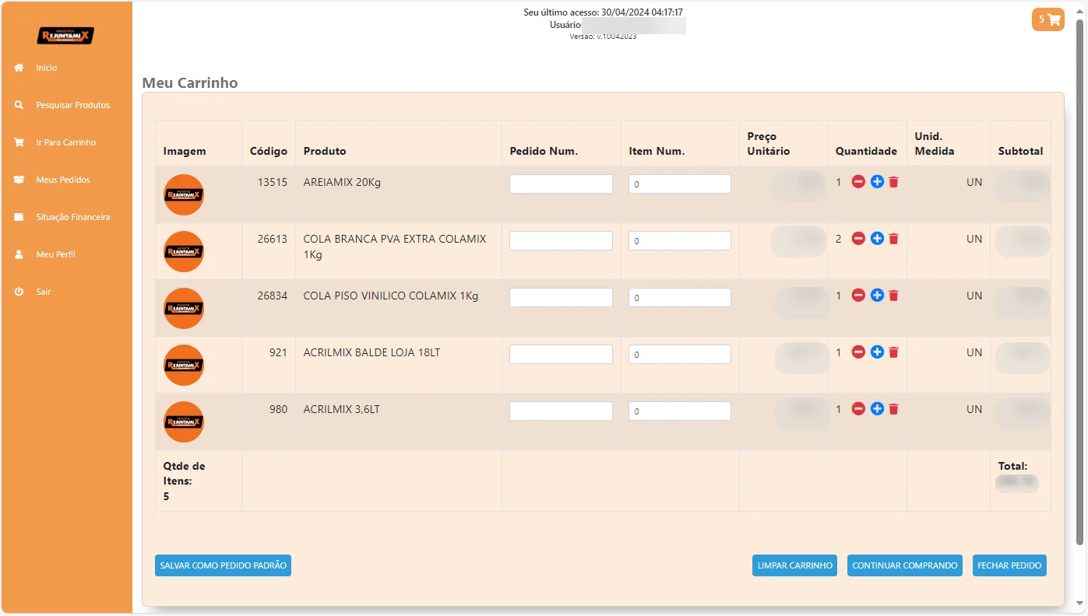Viewport: 1088px width, 616px height.
Task: Remove ACRILMIX 3,6LT using trash icon
Action: (x=894, y=409)
